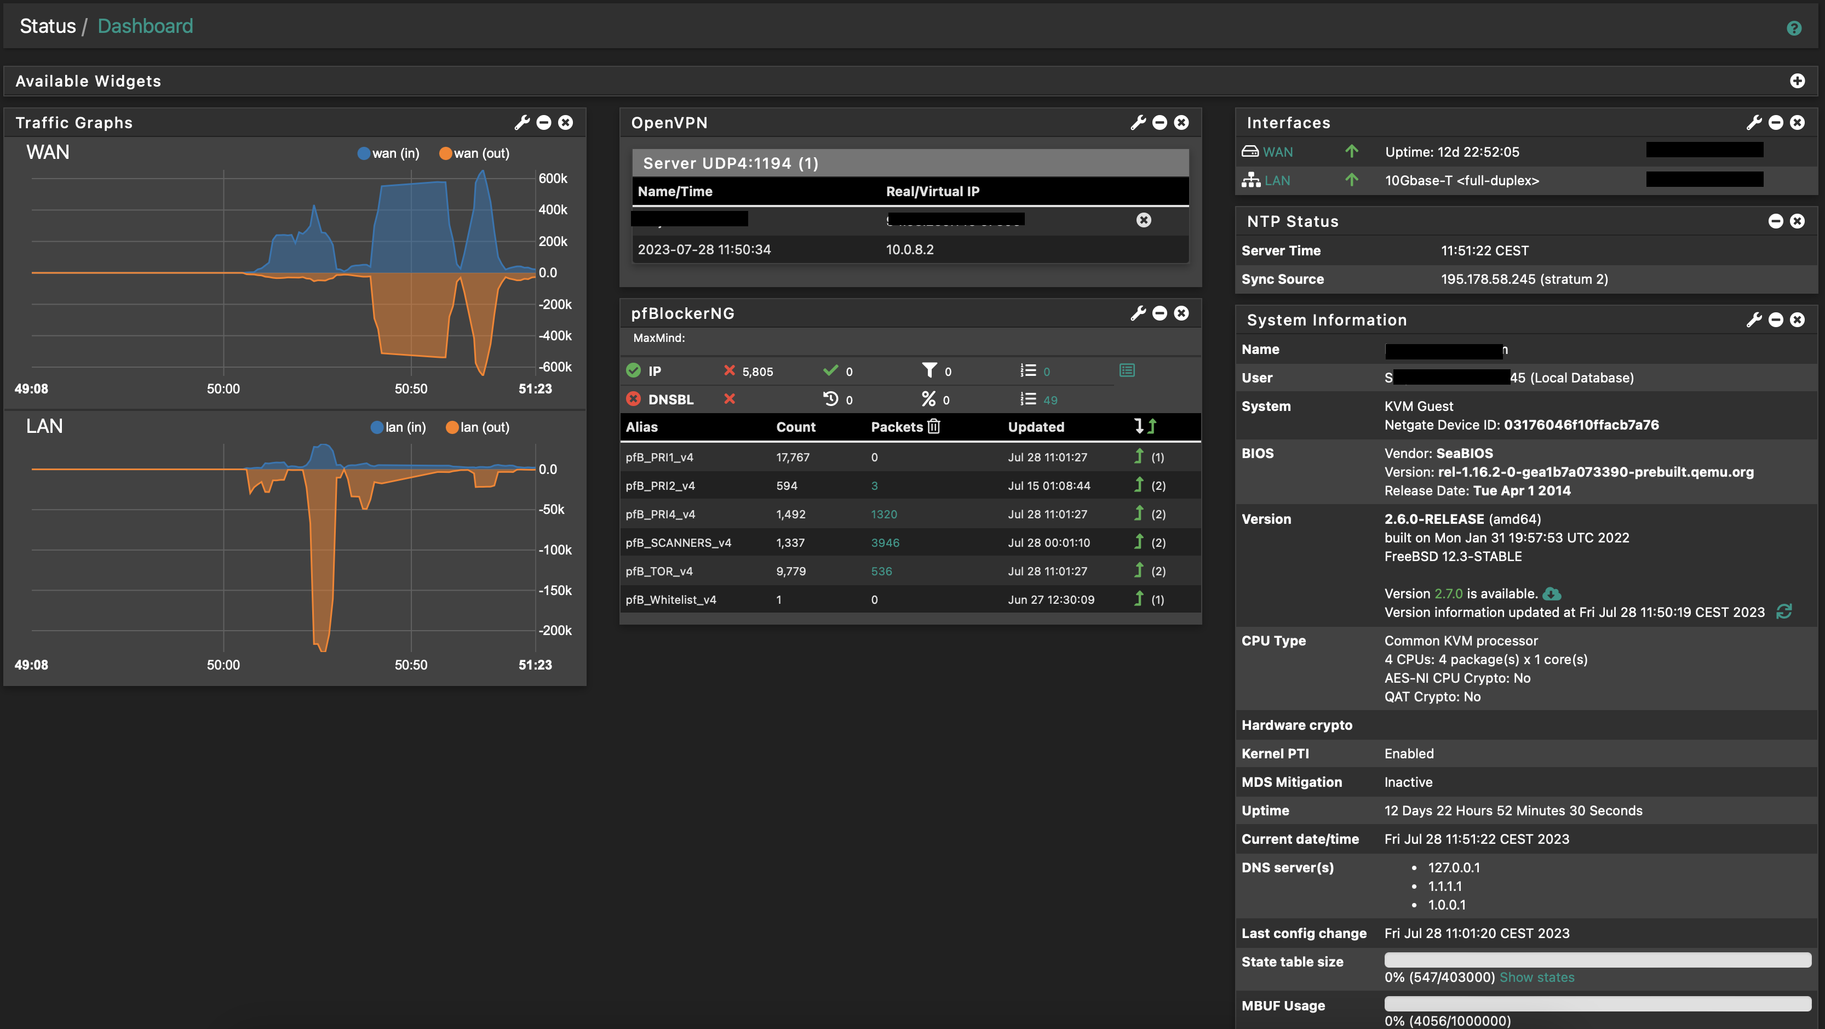Open the help icon in the Status header
This screenshot has width=1825, height=1029.
coord(1794,27)
